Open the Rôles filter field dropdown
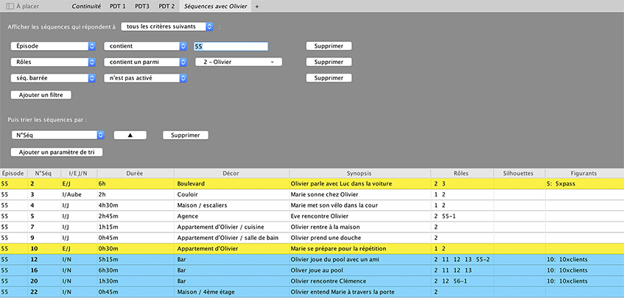 (x=53, y=62)
